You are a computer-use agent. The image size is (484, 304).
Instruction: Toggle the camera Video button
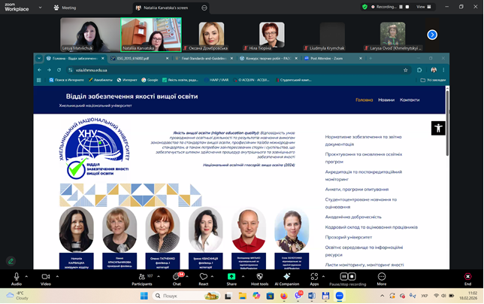click(45, 277)
